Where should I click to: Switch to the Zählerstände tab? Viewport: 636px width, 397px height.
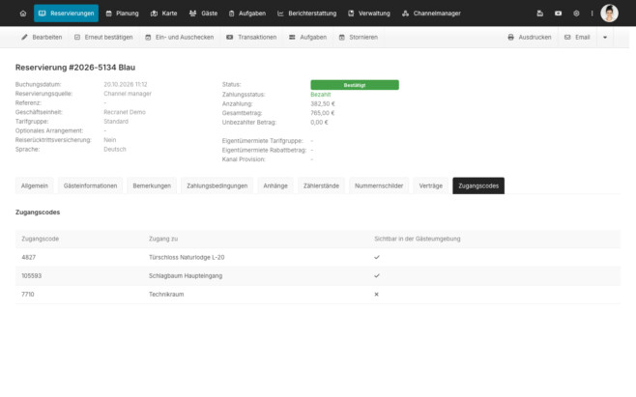(x=321, y=185)
